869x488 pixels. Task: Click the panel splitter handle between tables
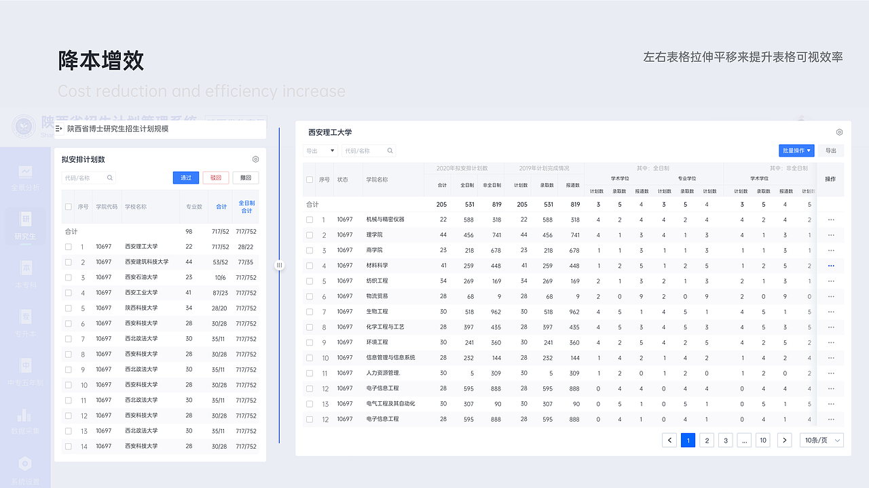279,265
